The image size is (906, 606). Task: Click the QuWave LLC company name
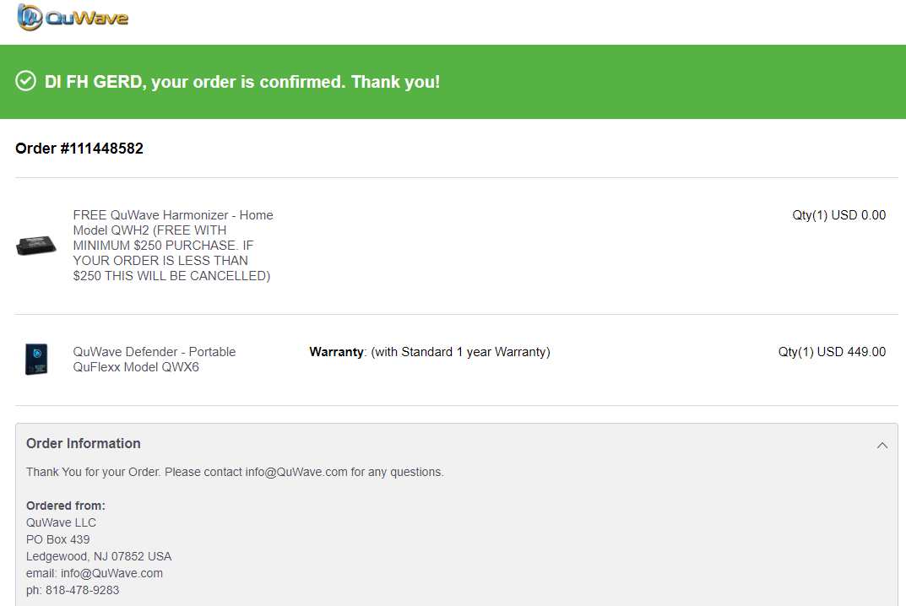pos(62,522)
